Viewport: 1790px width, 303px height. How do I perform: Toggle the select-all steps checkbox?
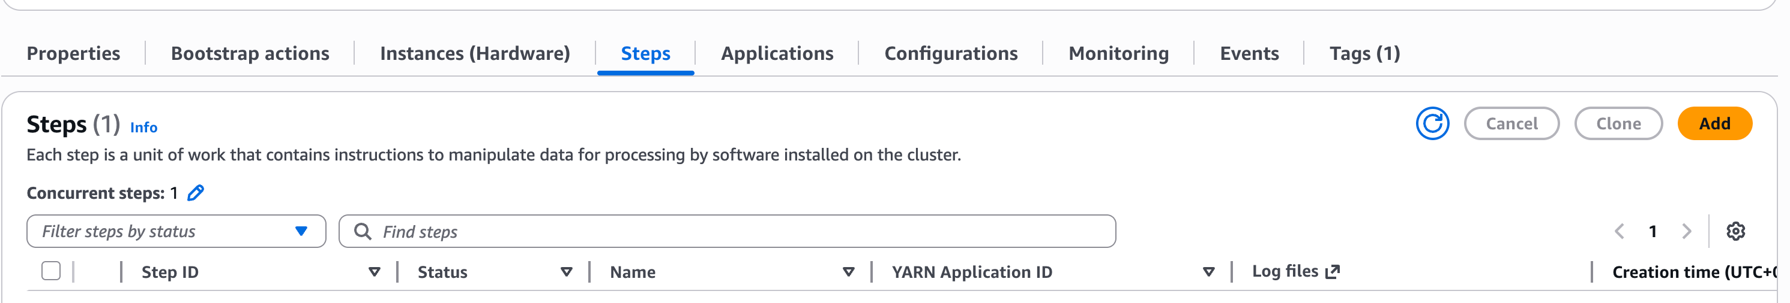(51, 271)
